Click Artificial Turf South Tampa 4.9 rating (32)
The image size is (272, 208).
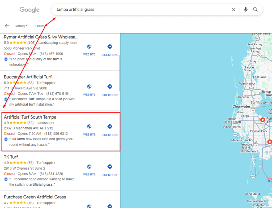coord(19,123)
